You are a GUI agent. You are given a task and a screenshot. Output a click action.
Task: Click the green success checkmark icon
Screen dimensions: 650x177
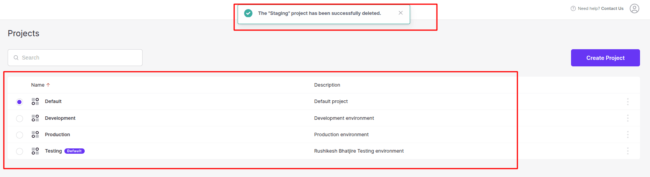[x=248, y=13]
